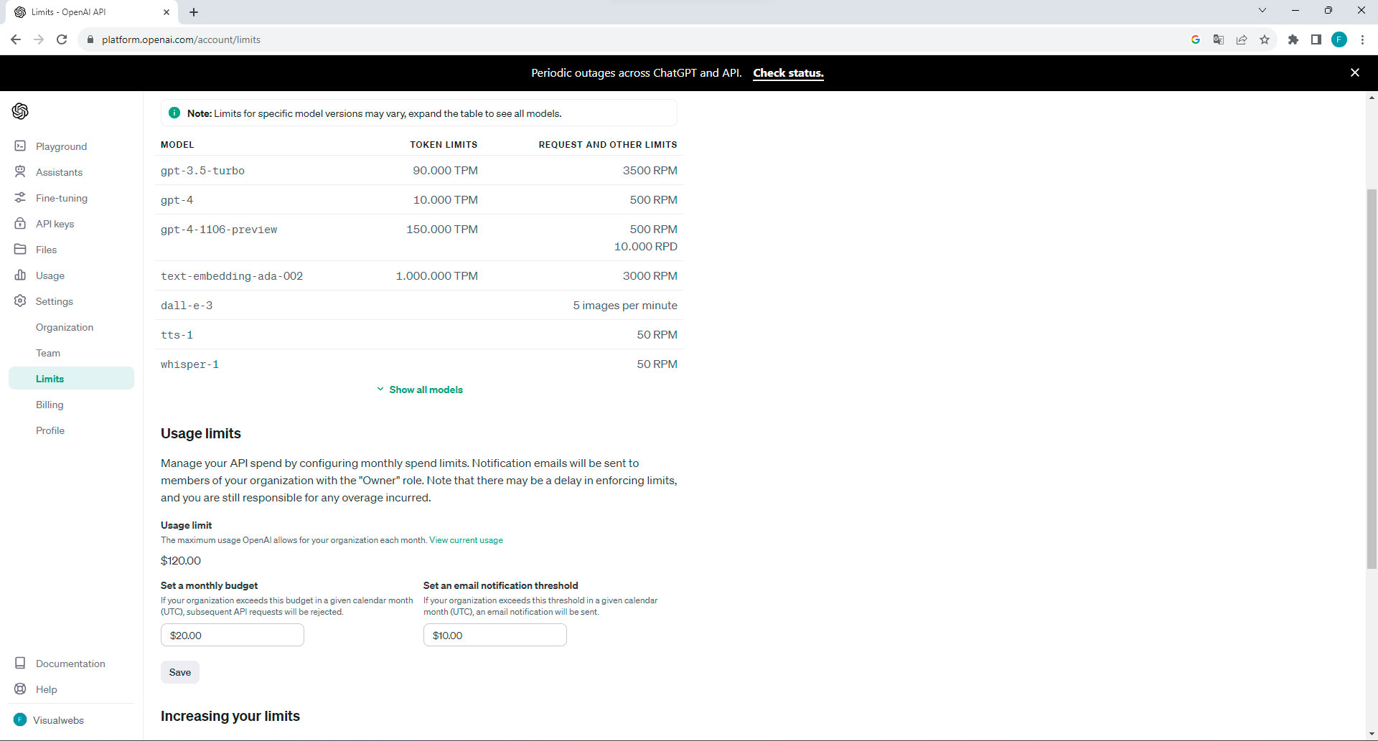Click the share page icon
Viewport: 1378px width, 741px height.
click(1242, 39)
